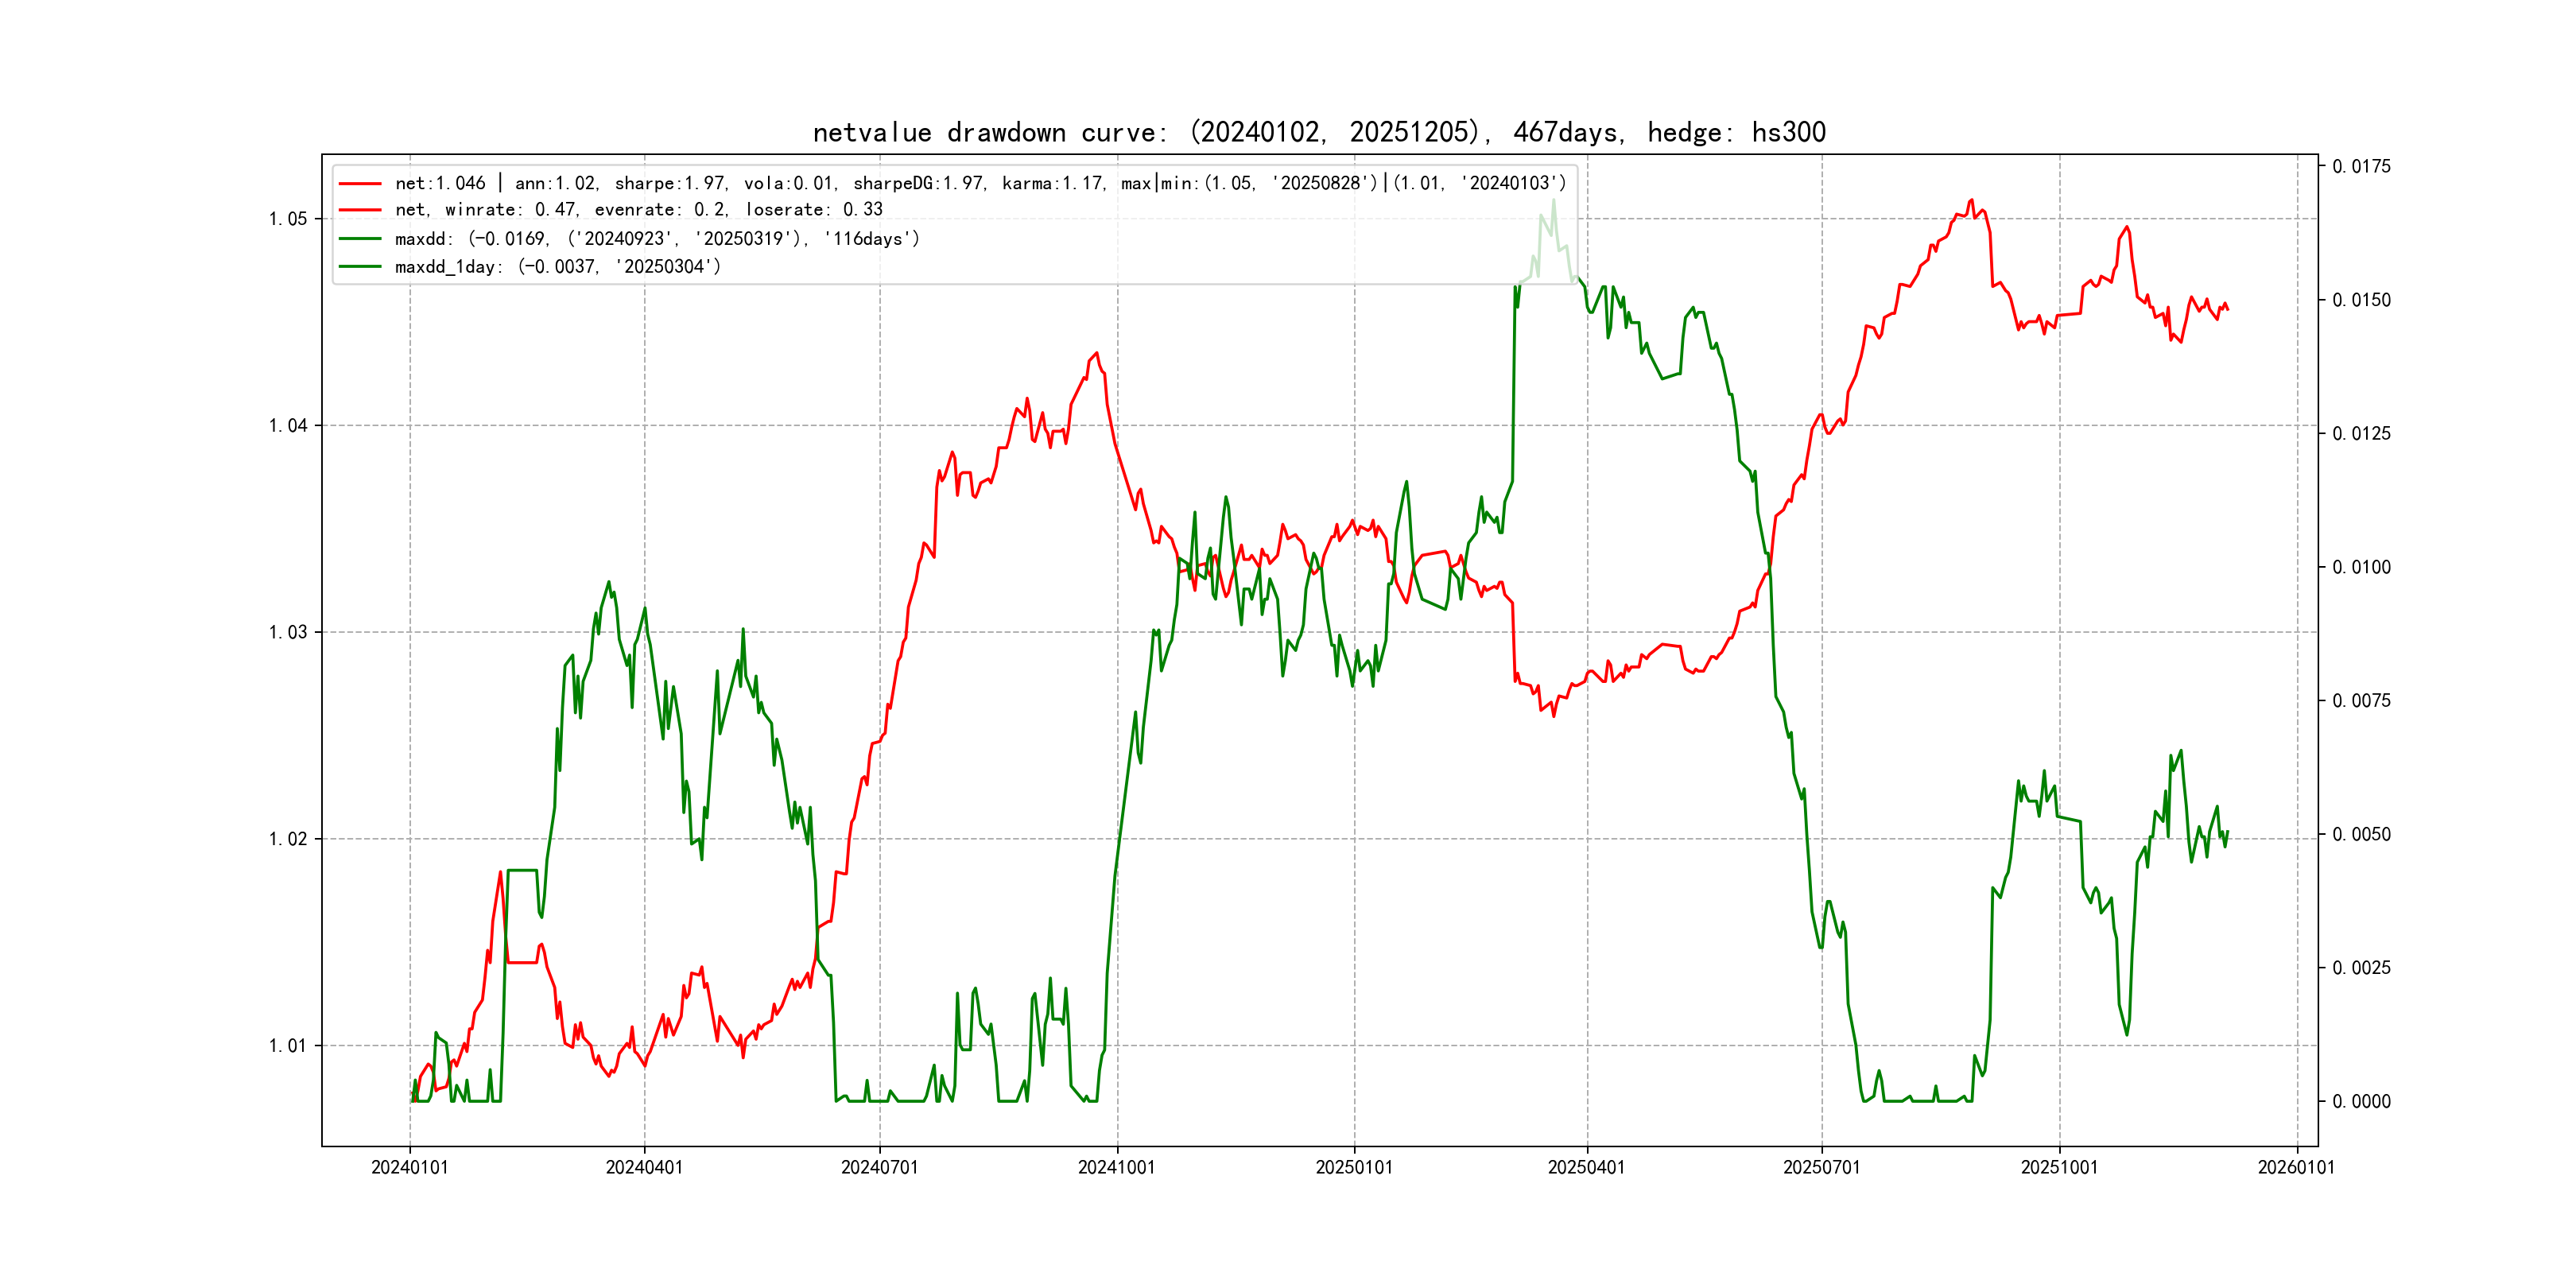Image resolution: width=2576 pixels, height=1288 pixels.
Task: Click the 0.0000 right axis tick label
Action: pyautogui.click(x=2361, y=1101)
